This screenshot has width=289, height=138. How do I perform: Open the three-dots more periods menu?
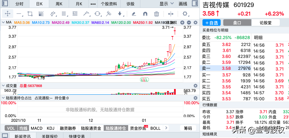[x=93, y=4]
